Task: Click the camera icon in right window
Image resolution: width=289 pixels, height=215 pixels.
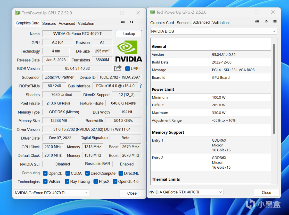Action: coord(257,21)
